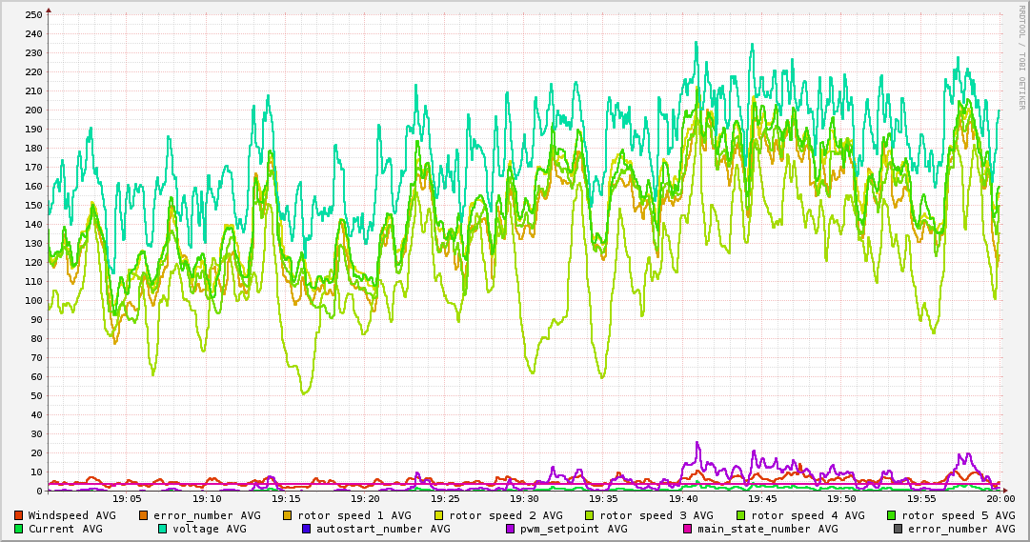Pick the gray error_number AVG legend swatch
Viewport: 1030px width, 542px height.
pos(898,529)
